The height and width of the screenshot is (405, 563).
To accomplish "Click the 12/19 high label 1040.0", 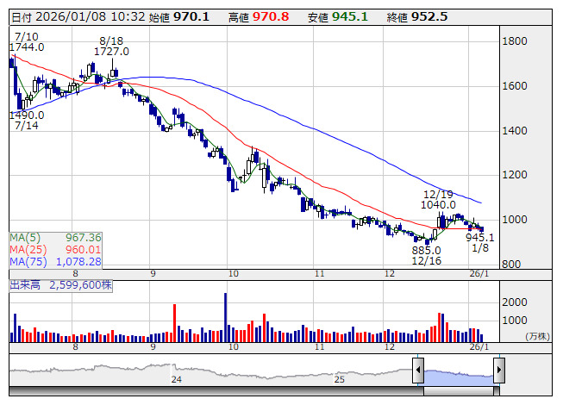I will [x=439, y=205].
